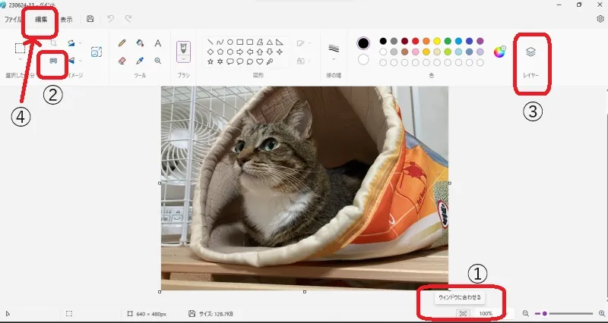The width and height of the screenshot is (608, 323).
Task: Select the rectangular selection tool
Action: tap(21, 49)
